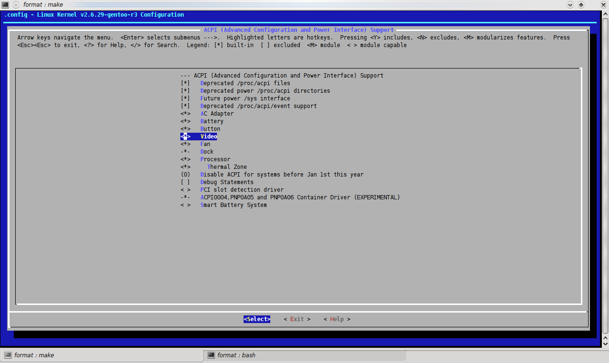
Task: Click the Help button
Action: pyautogui.click(x=337, y=319)
